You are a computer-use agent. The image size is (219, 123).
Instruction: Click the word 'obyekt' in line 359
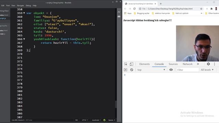[39, 13]
